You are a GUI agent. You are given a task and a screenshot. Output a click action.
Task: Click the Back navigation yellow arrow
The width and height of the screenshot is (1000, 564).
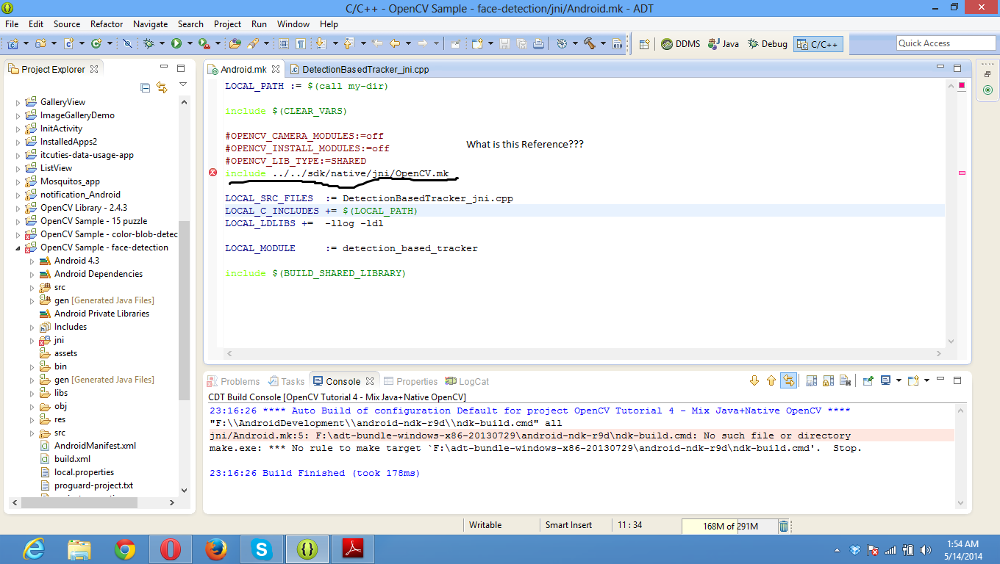tap(394, 43)
